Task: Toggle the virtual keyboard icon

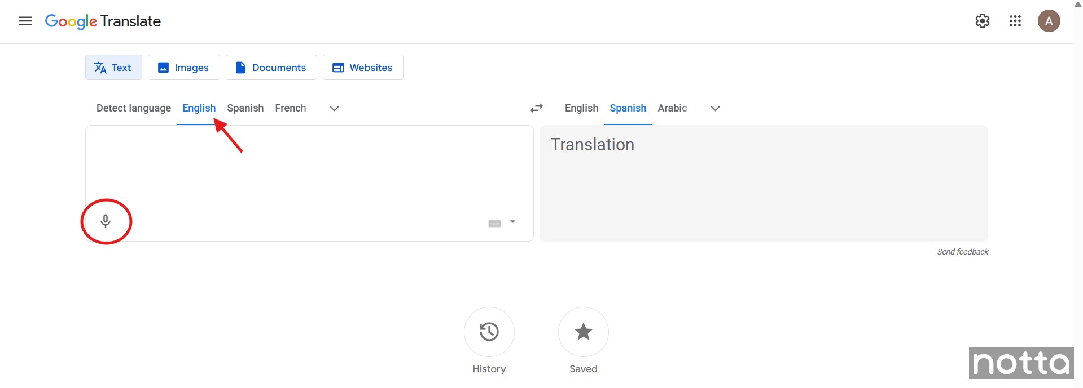Action: (x=494, y=224)
